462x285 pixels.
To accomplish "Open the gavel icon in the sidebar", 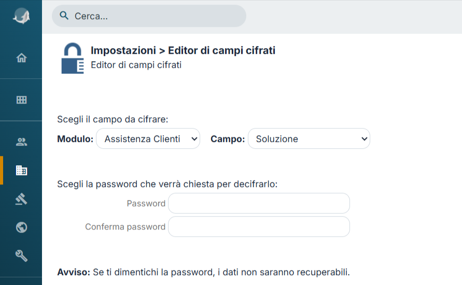I will [x=21, y=199].
